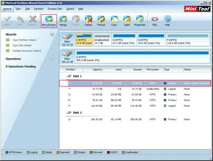Image resolution: width=213 pixels, height=161 pixels.
Task: Open the Dynamic Disk menu
Action: [x=55, y=9]
